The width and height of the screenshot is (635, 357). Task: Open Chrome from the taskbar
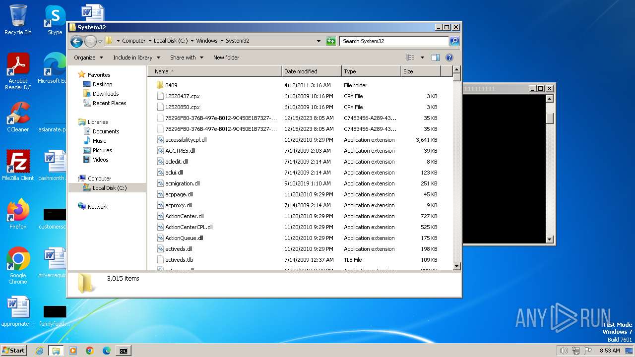pos(90,351)
